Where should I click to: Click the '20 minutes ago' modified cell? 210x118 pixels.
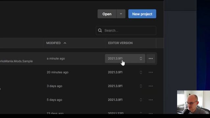57,72
